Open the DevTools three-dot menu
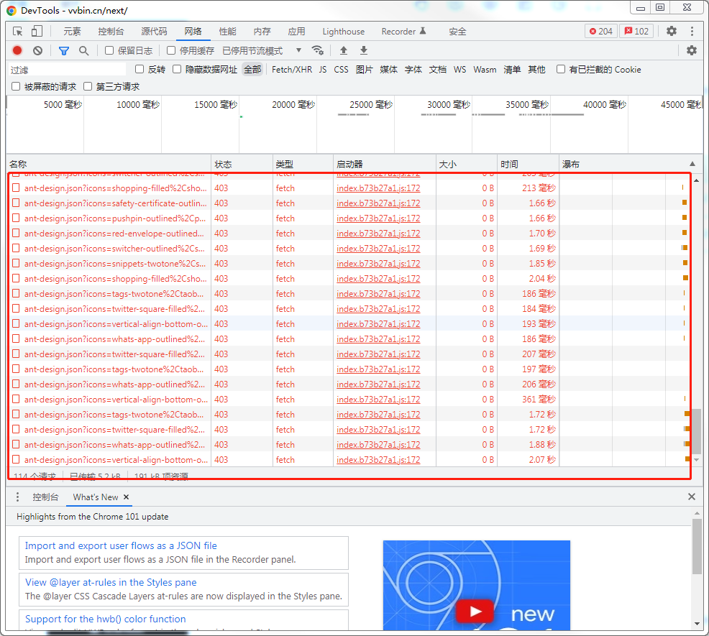The width and height of the screenshot is (709, 636). coord(692,31)
